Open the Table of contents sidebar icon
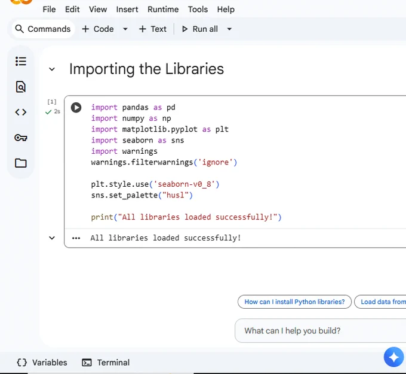406x374 pixels. [x=21, y=61]
